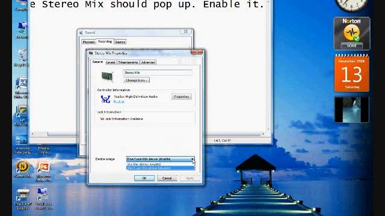Click the Realtek crab logo icon
This screenshot has width=385, height=216.
tap(106, 99)
